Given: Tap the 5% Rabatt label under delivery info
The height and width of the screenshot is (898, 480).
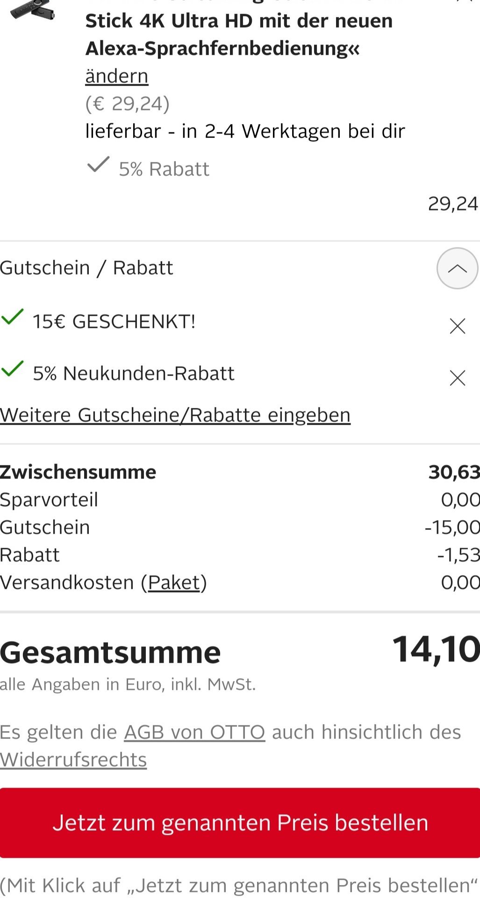Looking at the screenshot, I should coord(164,169).
